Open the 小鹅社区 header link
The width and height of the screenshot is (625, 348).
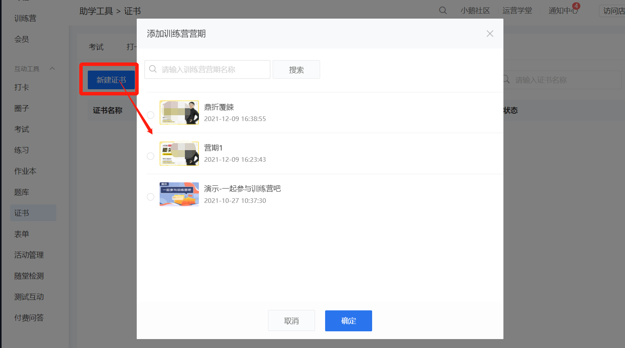(475, 10)
